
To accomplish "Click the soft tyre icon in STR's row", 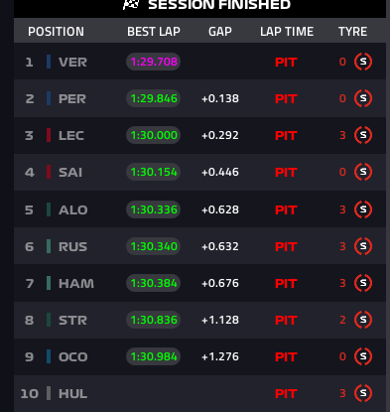I will [x=363, y=320].
